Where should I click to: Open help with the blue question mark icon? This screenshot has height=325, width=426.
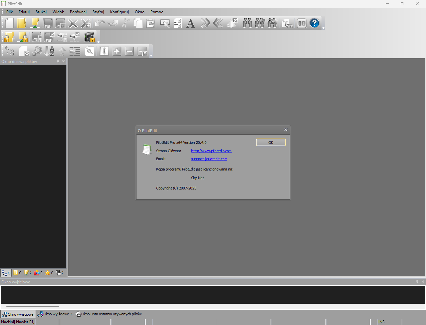(x=315, y=23)
